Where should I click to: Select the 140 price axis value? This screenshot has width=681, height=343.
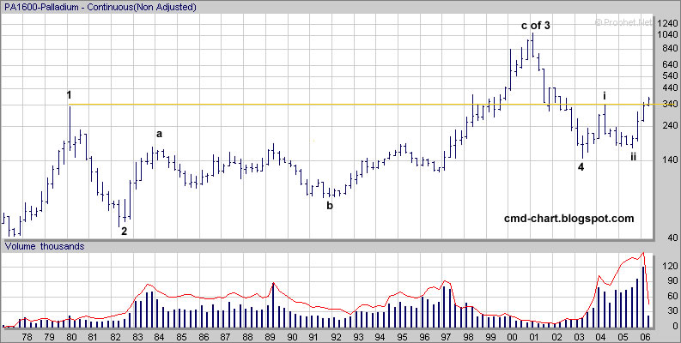[669, 160]
